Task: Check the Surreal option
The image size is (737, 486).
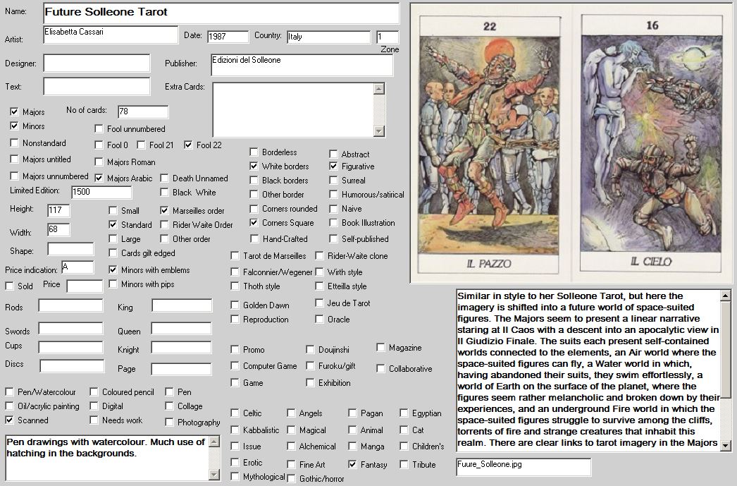Action: [334, 181]
